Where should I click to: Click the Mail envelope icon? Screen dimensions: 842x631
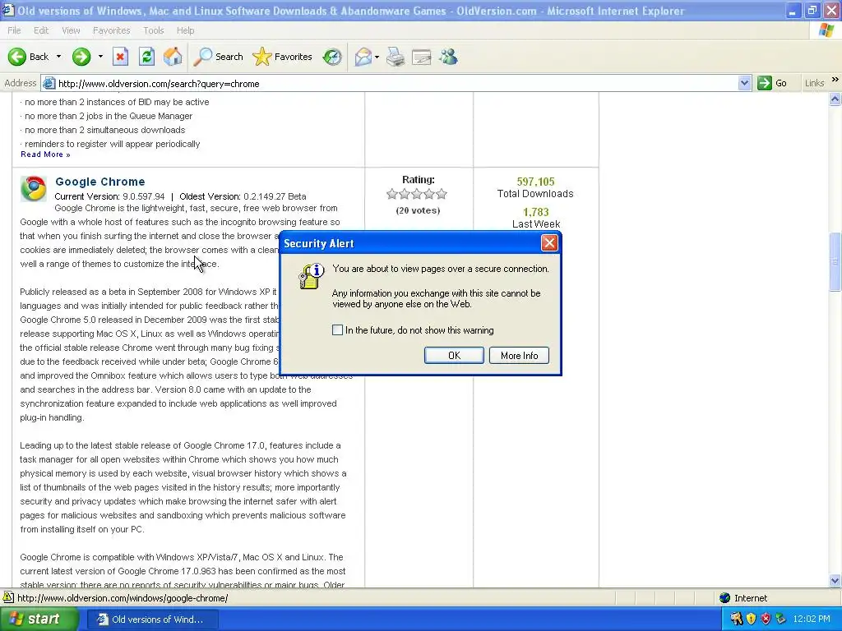(363, 57)
